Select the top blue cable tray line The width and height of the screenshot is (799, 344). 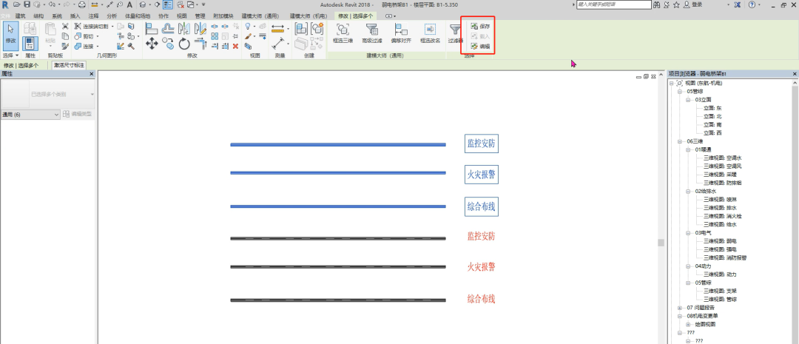pyautogui.click(x=338, y=145)
